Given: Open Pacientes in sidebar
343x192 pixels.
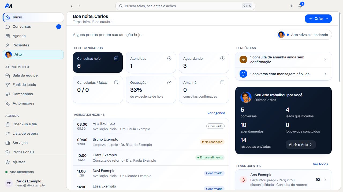Looking at the screenshot, I should coord(33,45).
